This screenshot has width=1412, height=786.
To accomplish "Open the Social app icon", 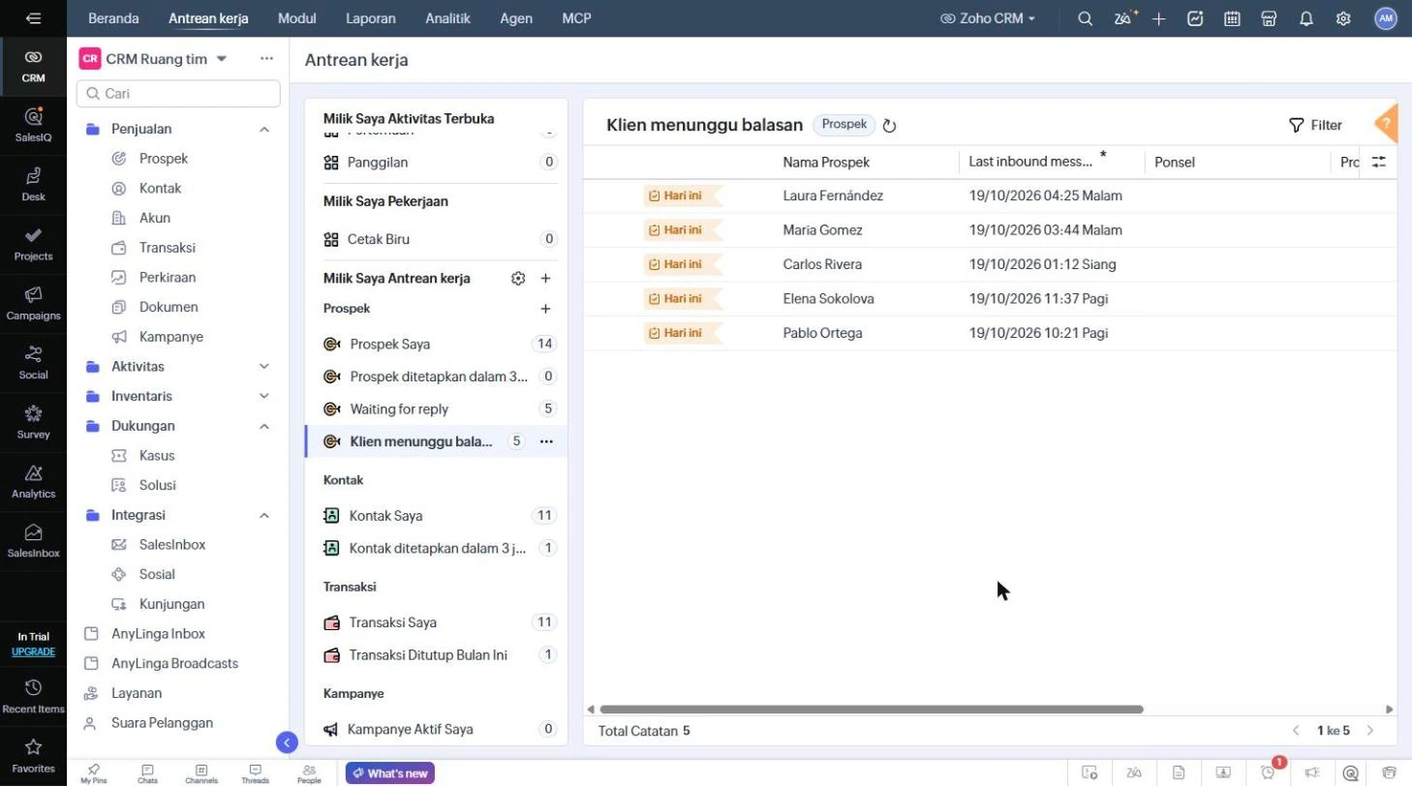I will (x=33, y=362).
